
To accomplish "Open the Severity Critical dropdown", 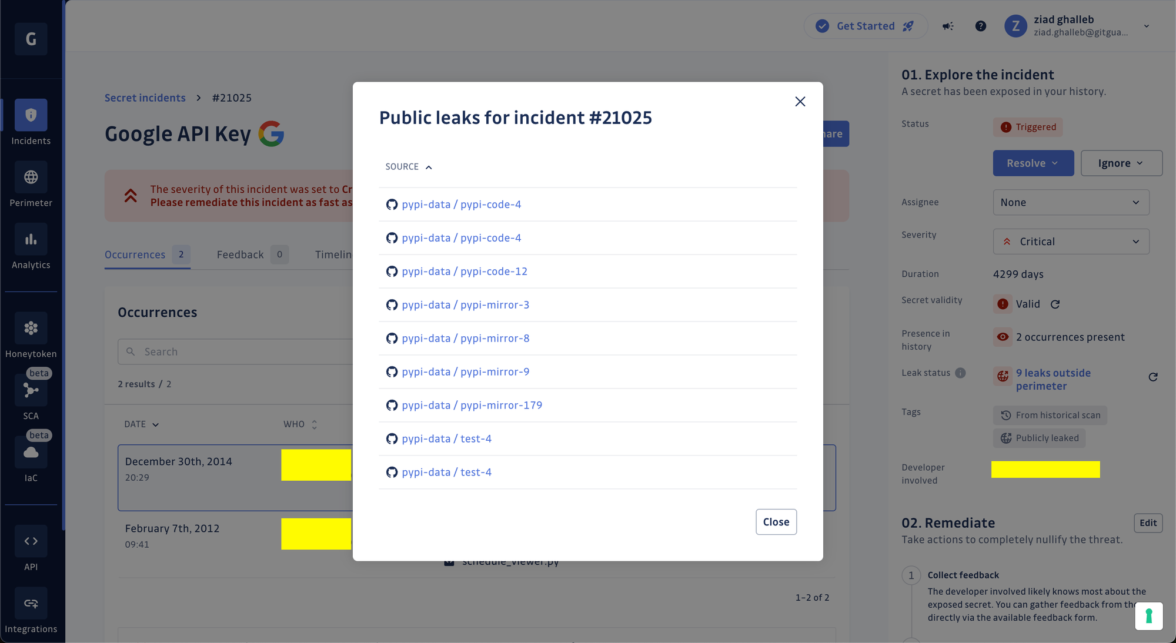I will click(x=1070, y=241).
